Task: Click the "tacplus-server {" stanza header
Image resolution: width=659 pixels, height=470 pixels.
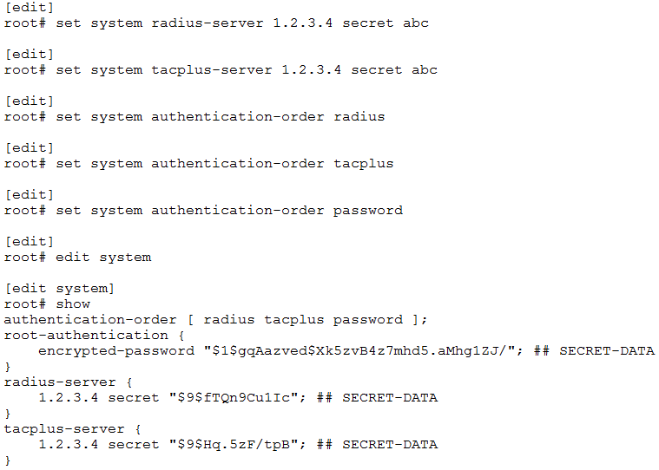Action: pyautogui.click(x=73, y=428)
